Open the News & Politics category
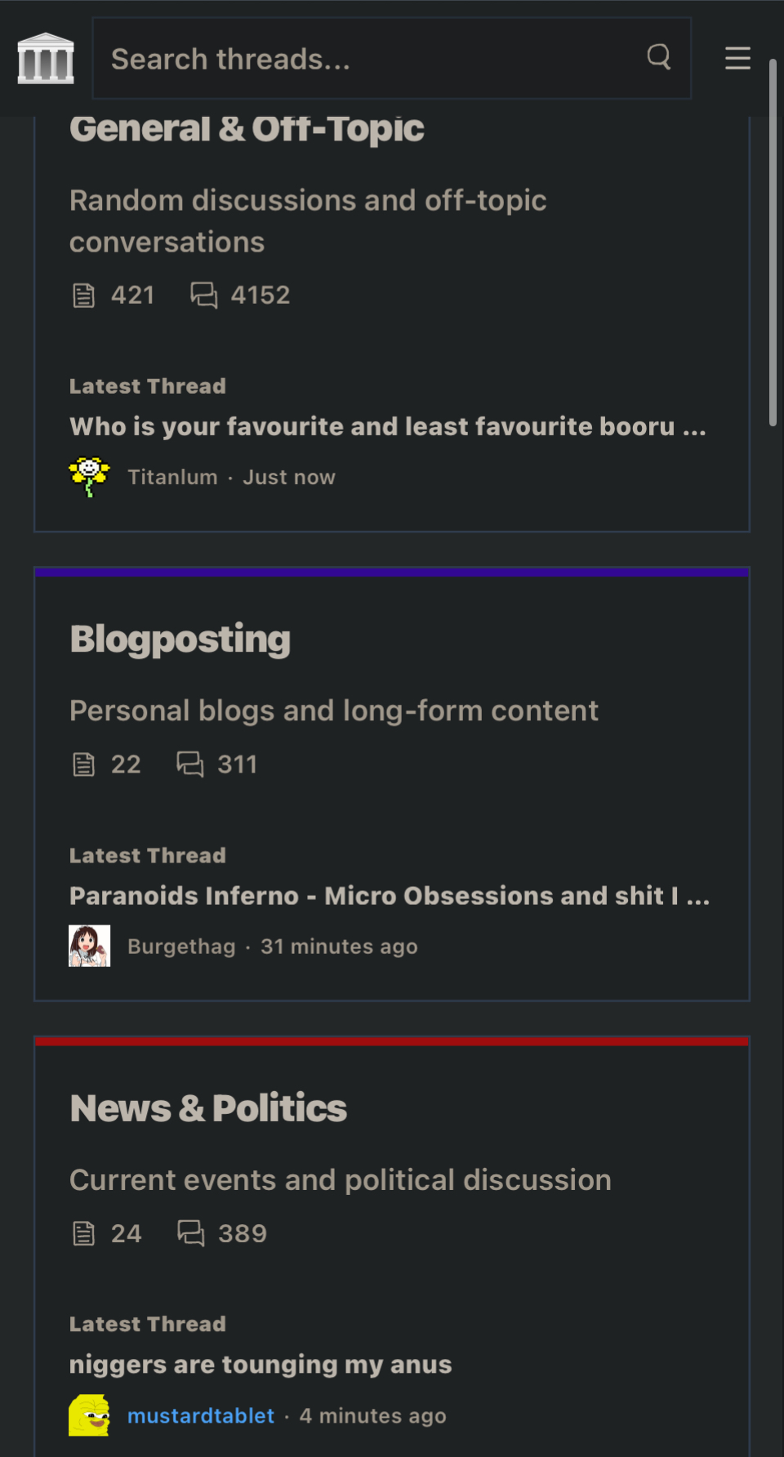 pos(208,1108)
